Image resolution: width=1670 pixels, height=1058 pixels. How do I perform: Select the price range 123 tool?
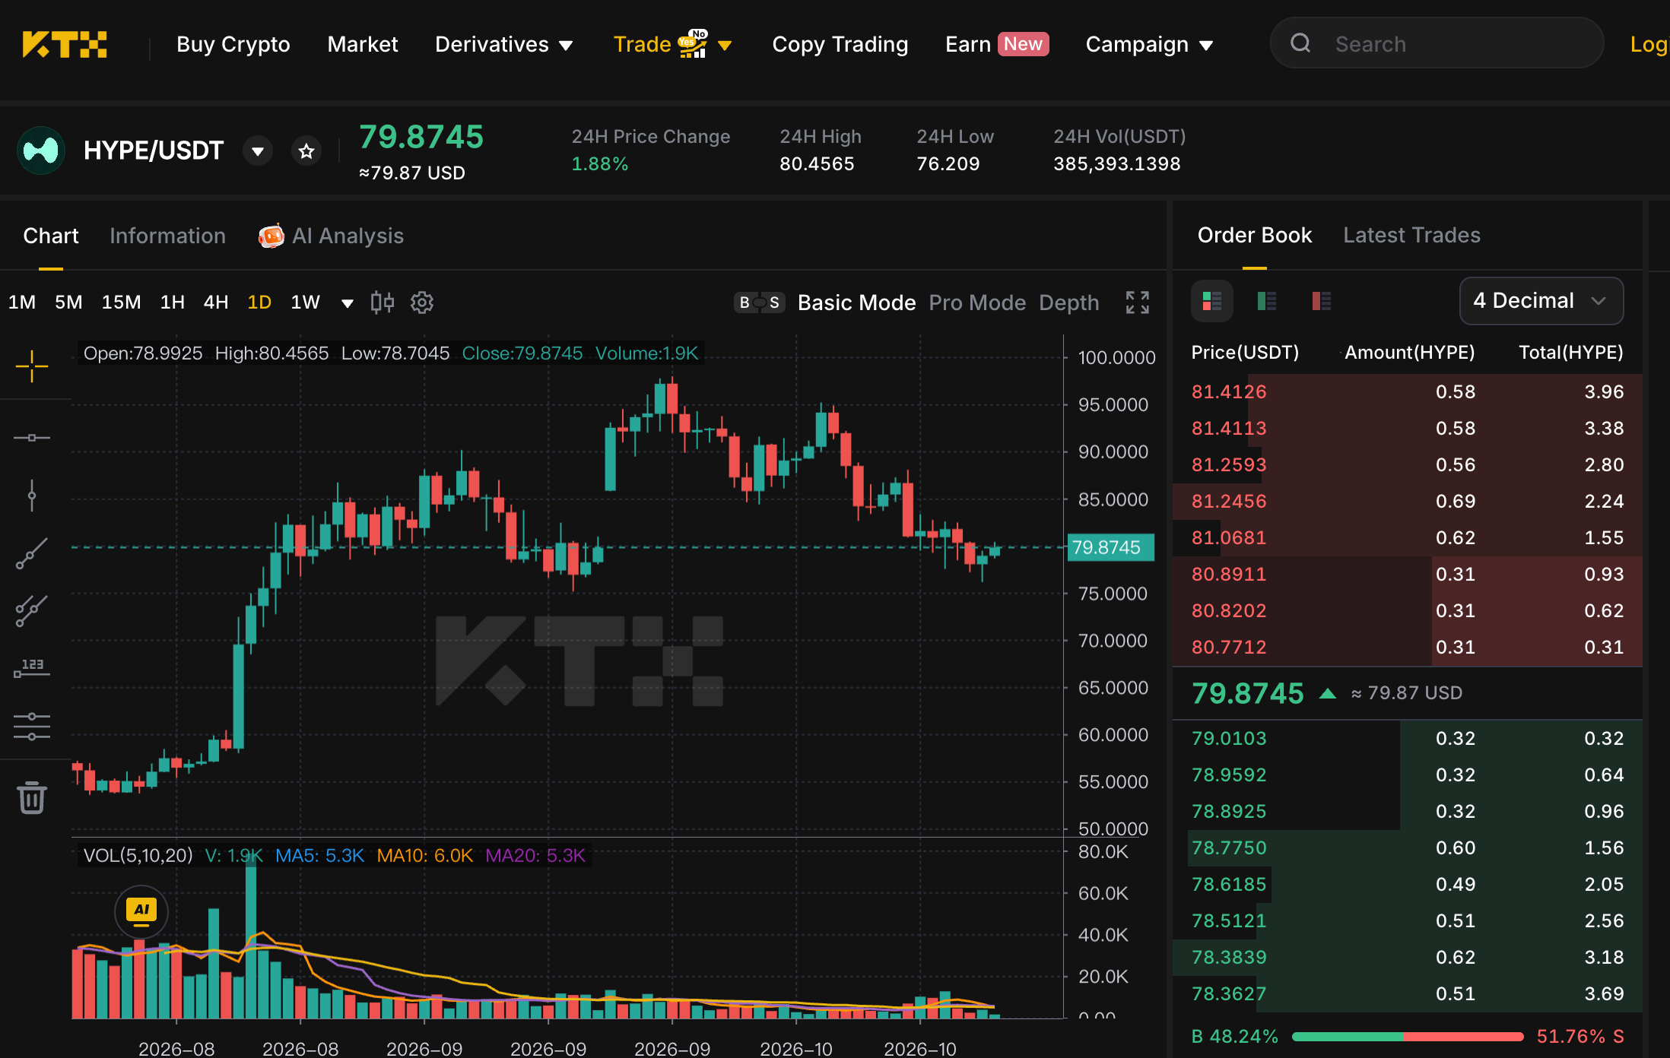click(32, 669)
